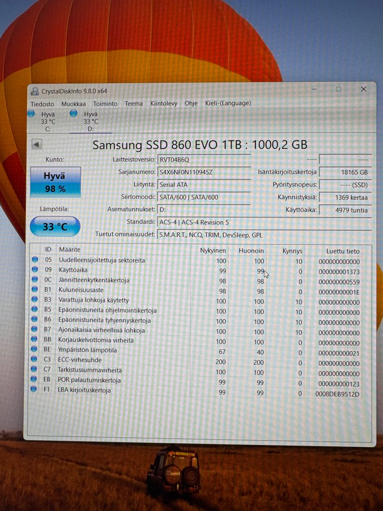The height and width of the screenshot is (511, 383).
Task: Click status dot for LBA kirjoituskertoja
Action: (x=34, y=389)
